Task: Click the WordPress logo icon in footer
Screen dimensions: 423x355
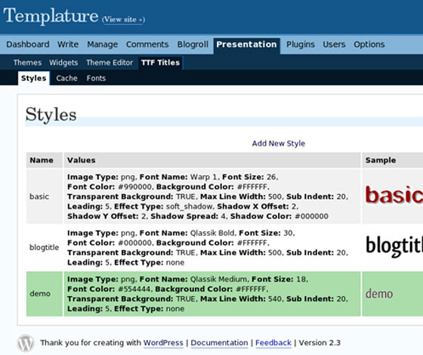Action: (26, 343)
